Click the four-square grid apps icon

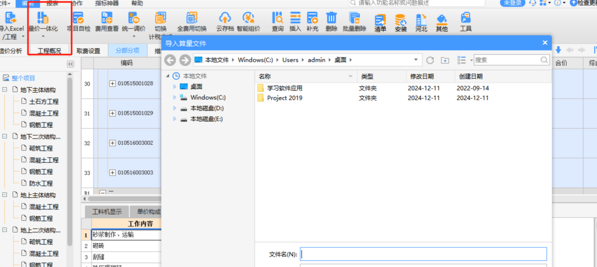543,3
